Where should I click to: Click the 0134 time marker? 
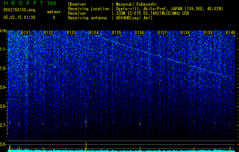[94, 33]
